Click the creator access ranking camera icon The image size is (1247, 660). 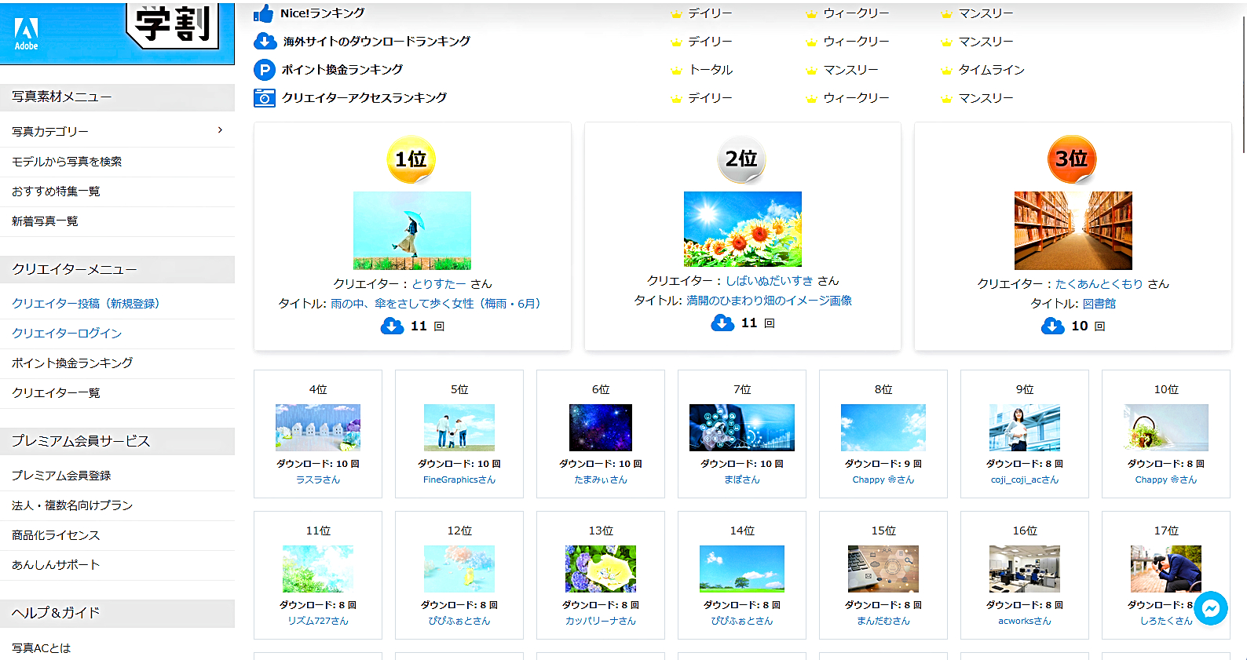pos(265,98)
